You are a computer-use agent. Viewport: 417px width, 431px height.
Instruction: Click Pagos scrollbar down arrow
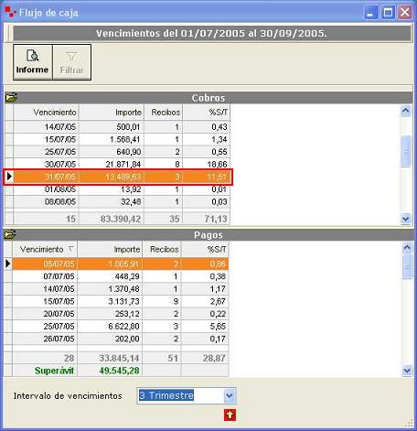pyautogui.click(x=407, y=371)
